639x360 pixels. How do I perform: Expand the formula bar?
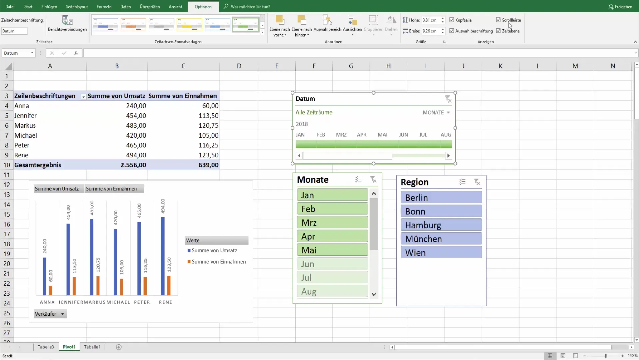(635, 53)
